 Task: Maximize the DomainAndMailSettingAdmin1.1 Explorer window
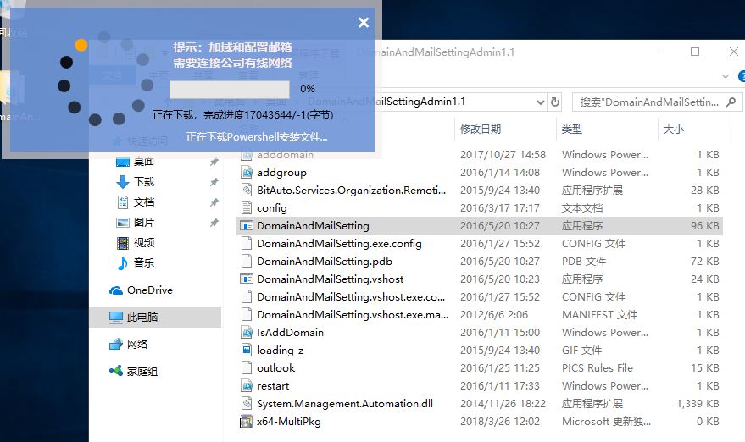[695, 52]
